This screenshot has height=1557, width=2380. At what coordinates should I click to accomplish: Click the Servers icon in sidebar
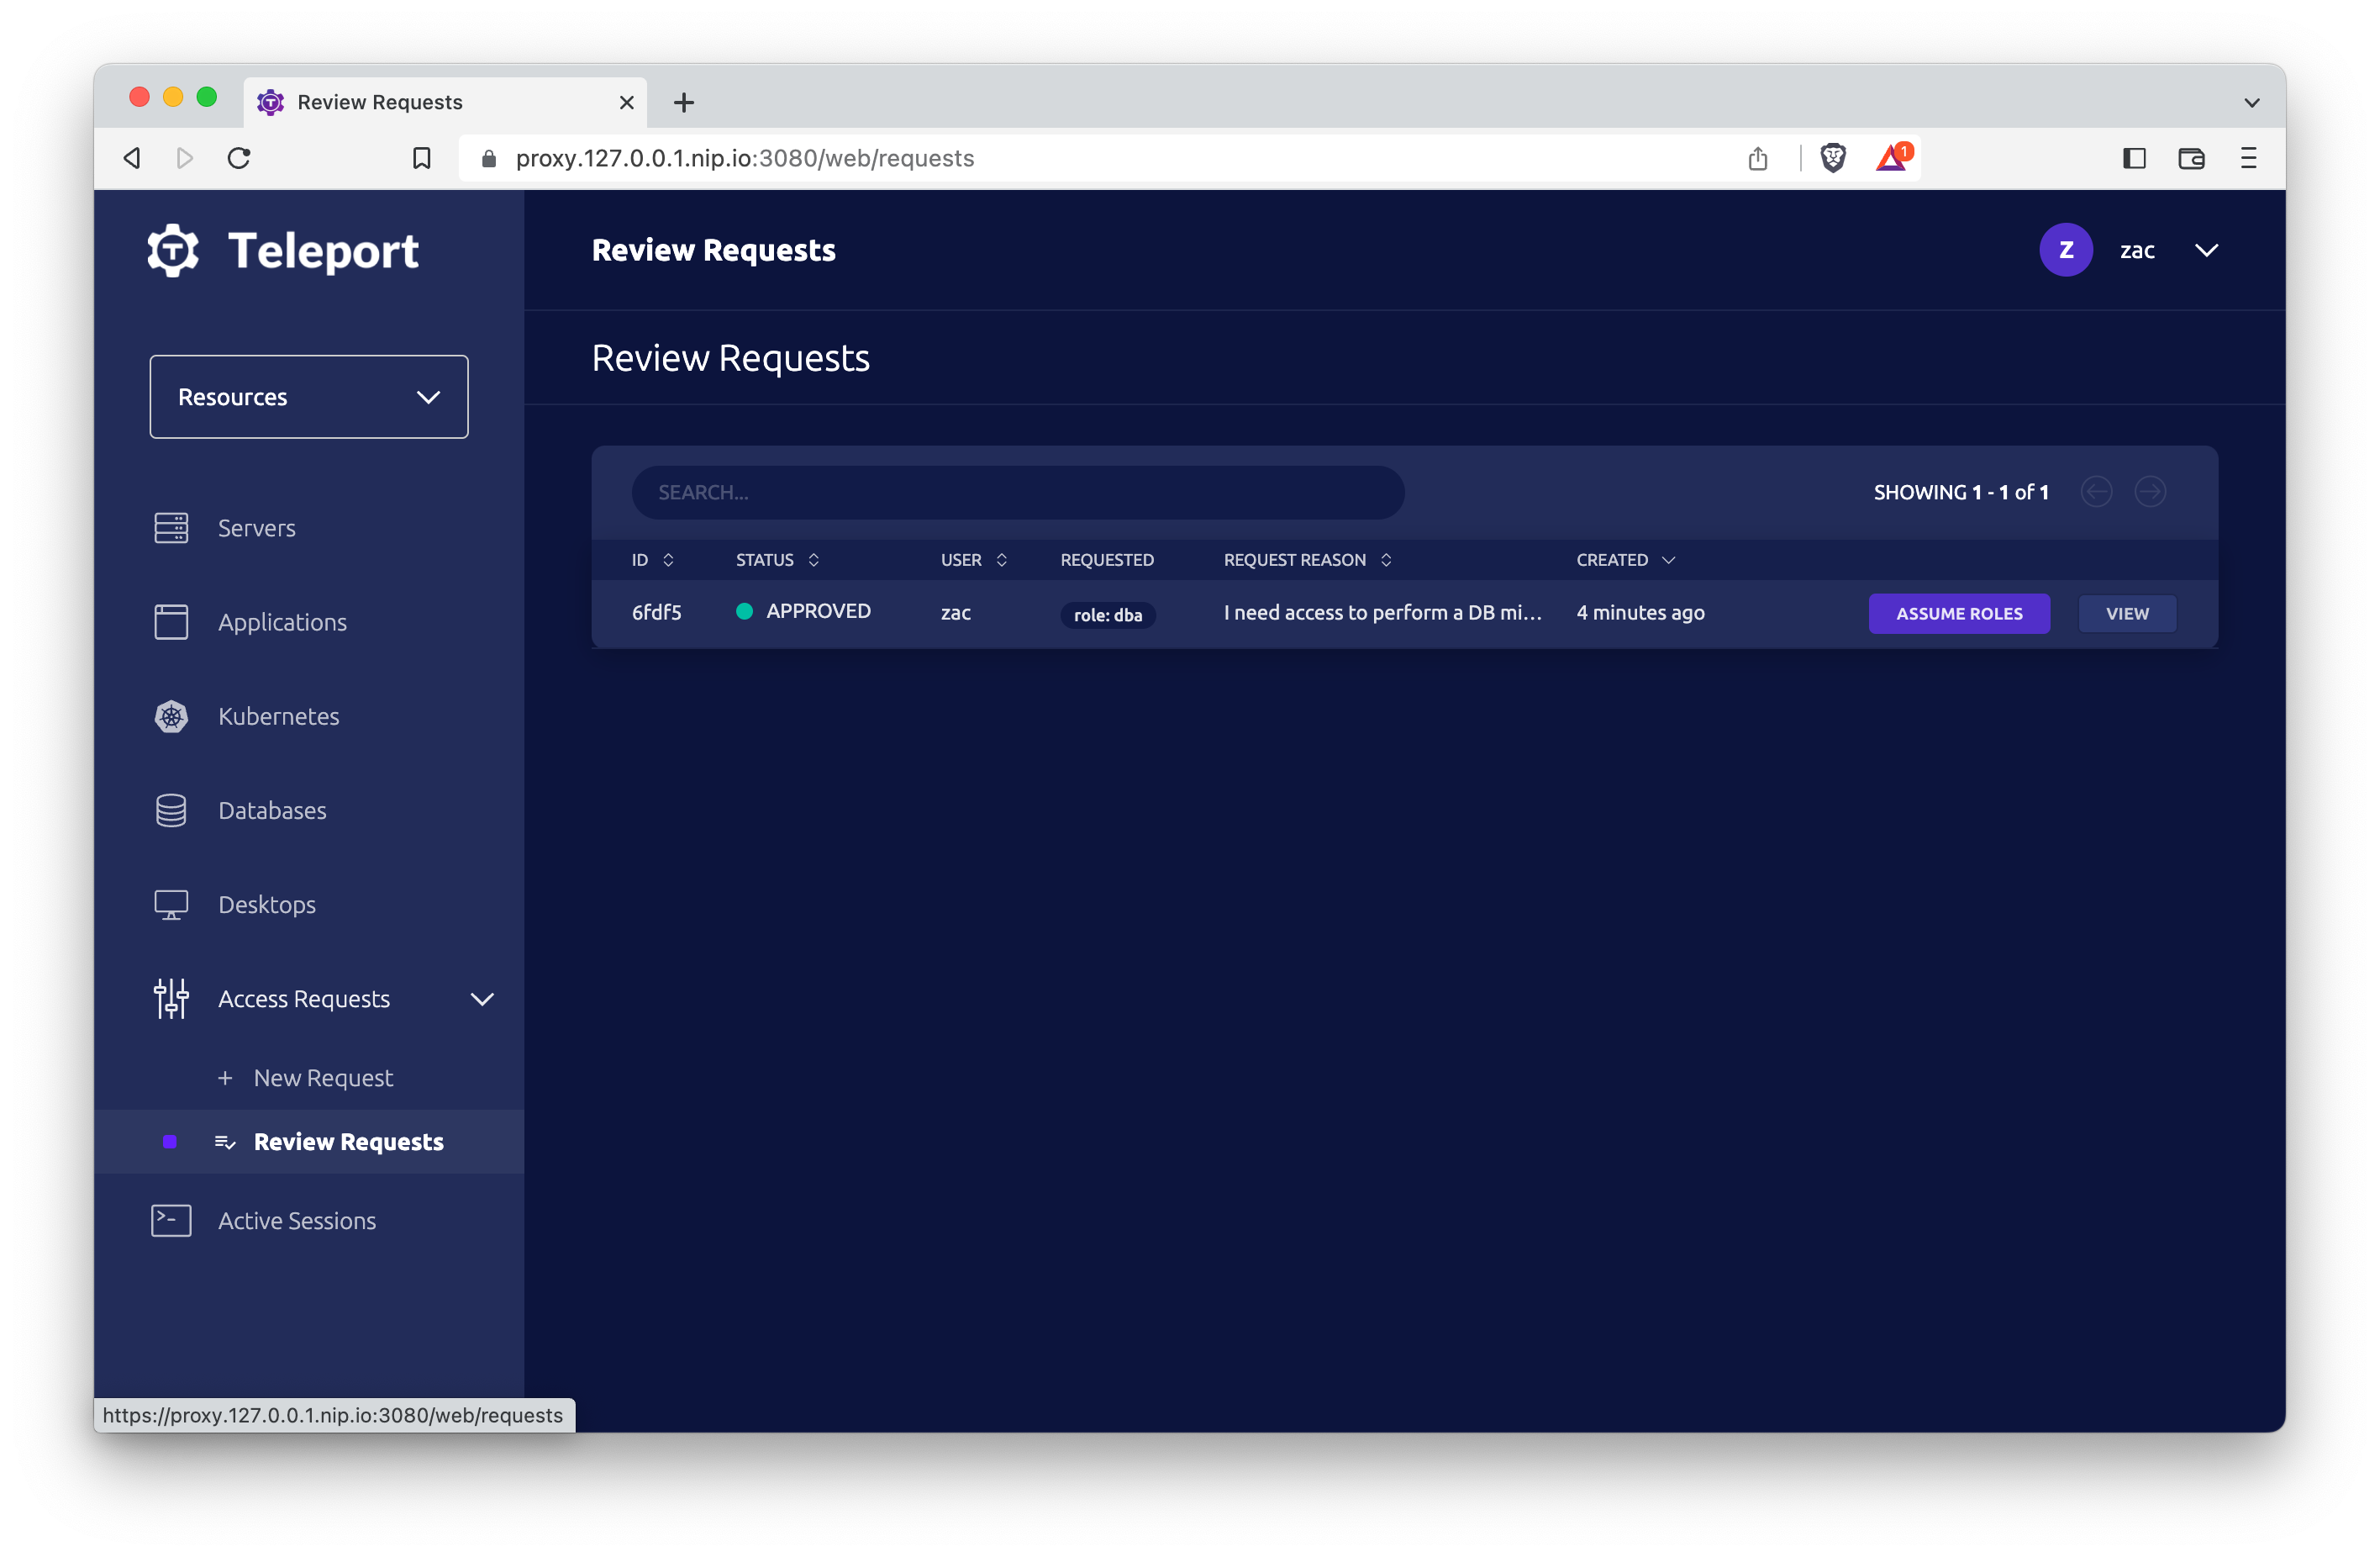[171, 527]
